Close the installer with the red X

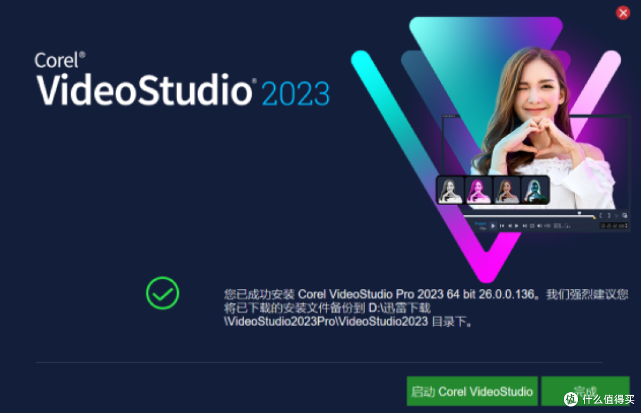point(623,13)
